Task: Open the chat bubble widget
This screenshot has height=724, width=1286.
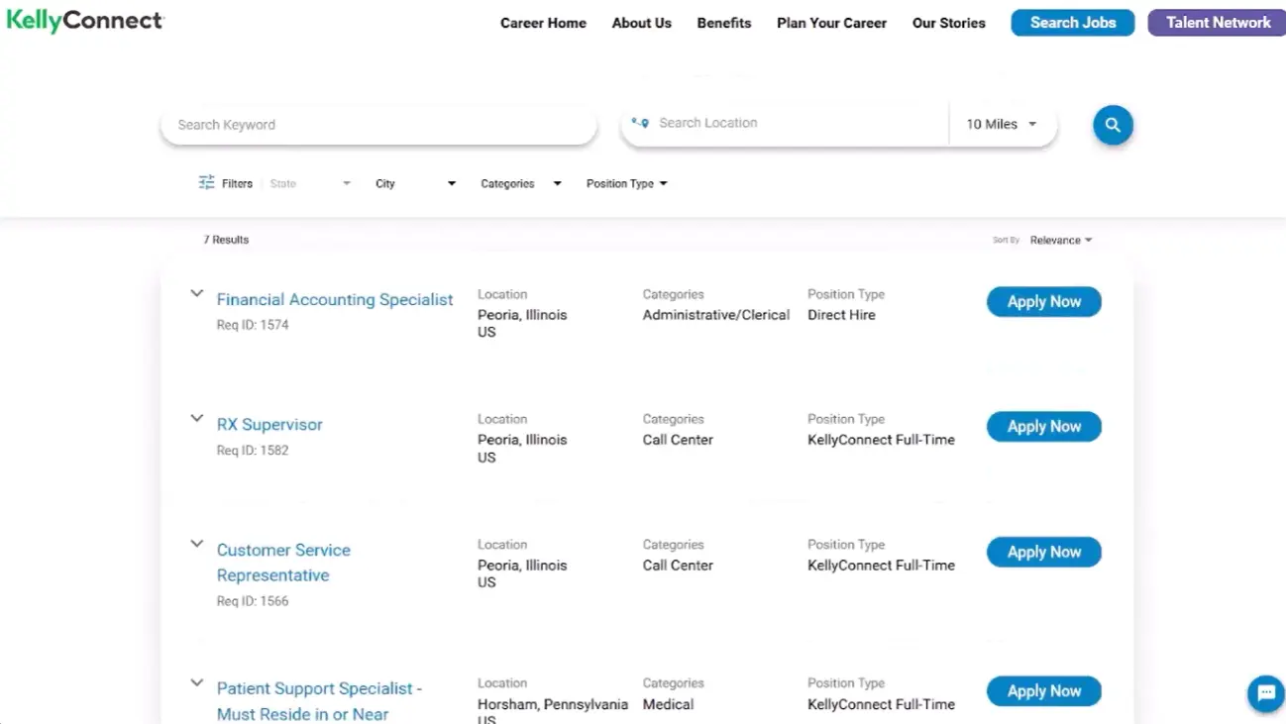Action: click(1265, 692)
